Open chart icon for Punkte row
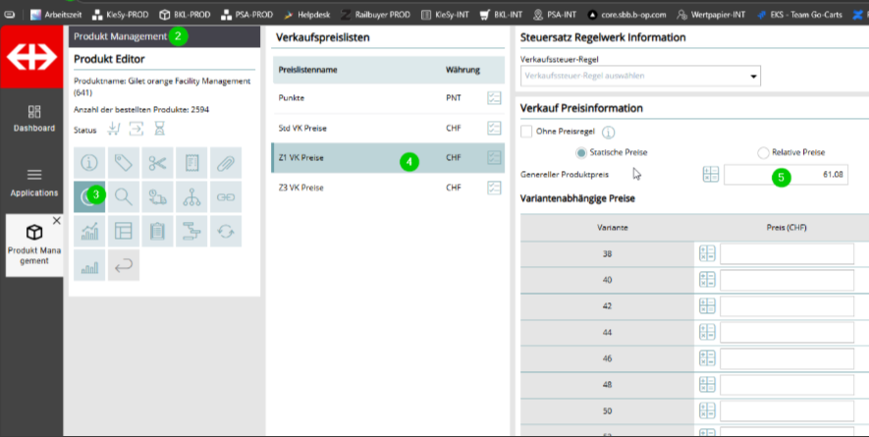 [x=494, y=98]
